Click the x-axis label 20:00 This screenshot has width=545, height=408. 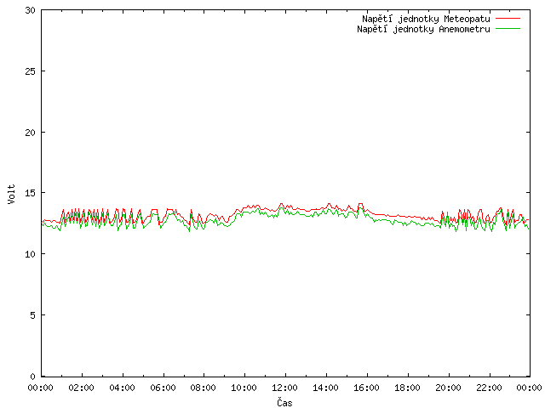[x=449, y=388]
